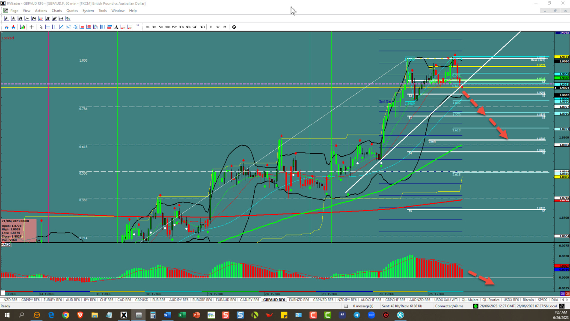This screenshot has height=321, width=570.
Task: Switch chart to Weekly (W) timeframe
Action: (218, 27)
